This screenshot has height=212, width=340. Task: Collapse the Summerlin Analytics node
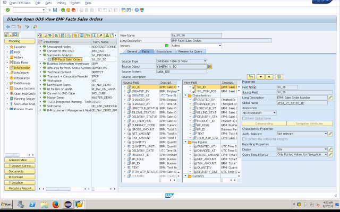point(40,55)
